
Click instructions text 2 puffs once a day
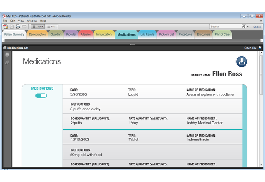click(x=85, y=109)
